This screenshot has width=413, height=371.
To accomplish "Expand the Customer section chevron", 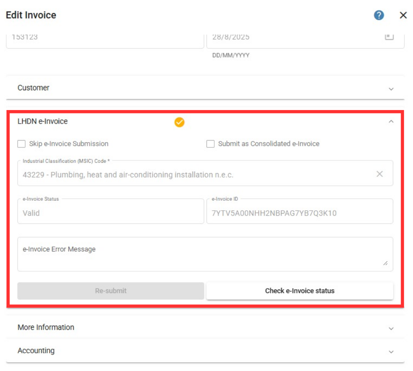I will coord(391,89).
